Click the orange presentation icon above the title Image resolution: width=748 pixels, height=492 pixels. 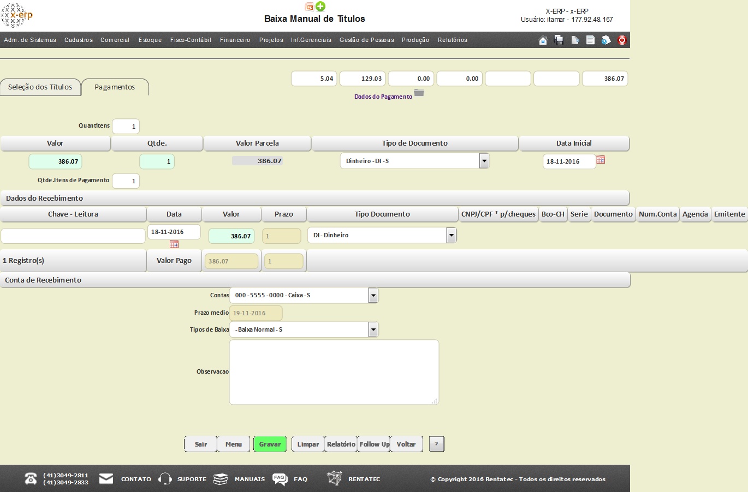310,7
